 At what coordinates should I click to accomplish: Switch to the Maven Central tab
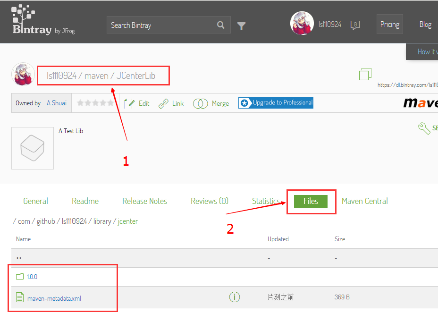[x=365, y=201]
